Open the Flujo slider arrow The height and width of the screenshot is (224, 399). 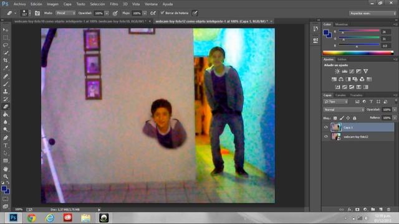coord(145,13)
